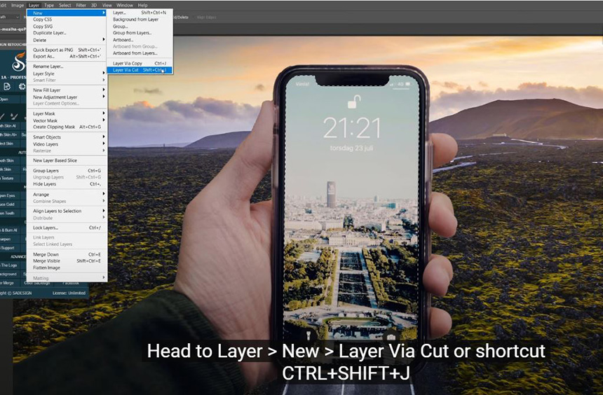Screen dimensions: 603x395
Task: Choose Group Layers in the menu
Action: 67,170
